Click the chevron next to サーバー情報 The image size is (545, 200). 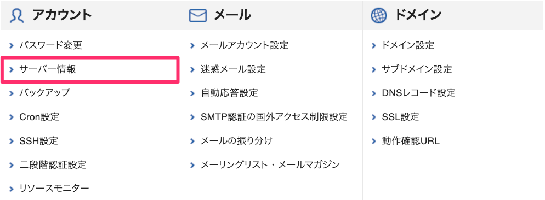tap(12, 69)
